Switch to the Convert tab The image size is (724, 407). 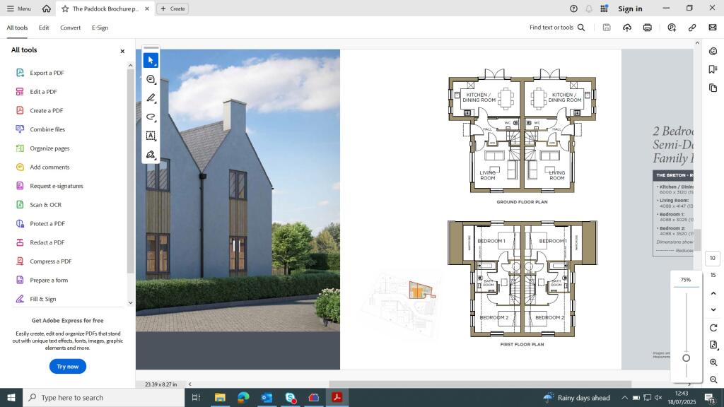(71, 28)
